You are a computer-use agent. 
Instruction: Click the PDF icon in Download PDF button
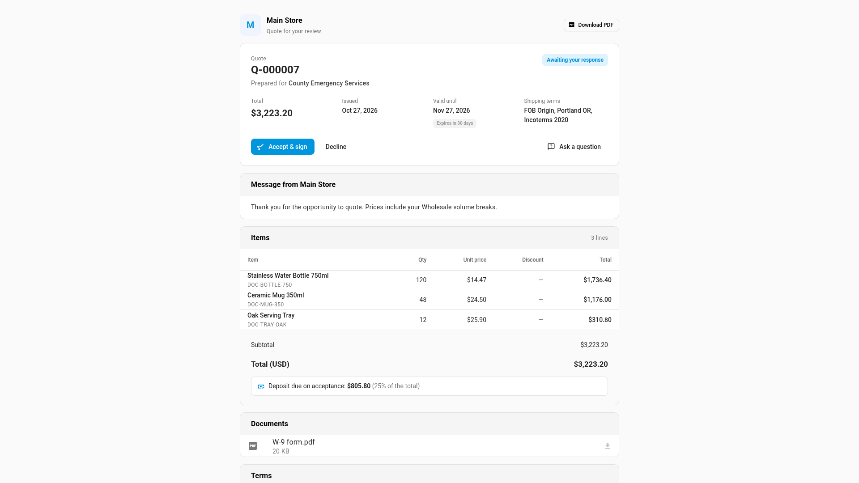[x=571, y=25]
